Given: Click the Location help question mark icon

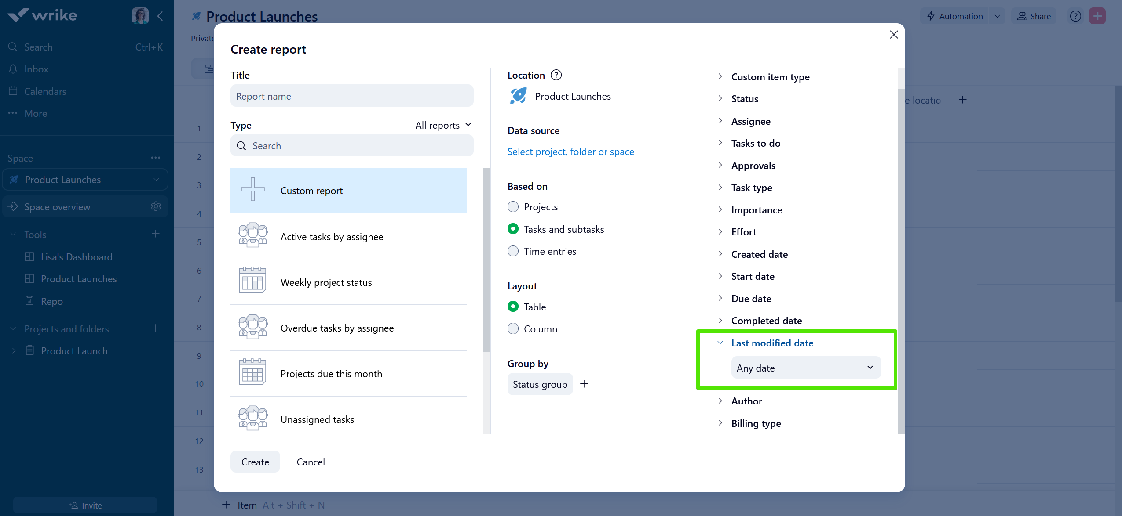Looking at the screenshot, I should (556, 75).
